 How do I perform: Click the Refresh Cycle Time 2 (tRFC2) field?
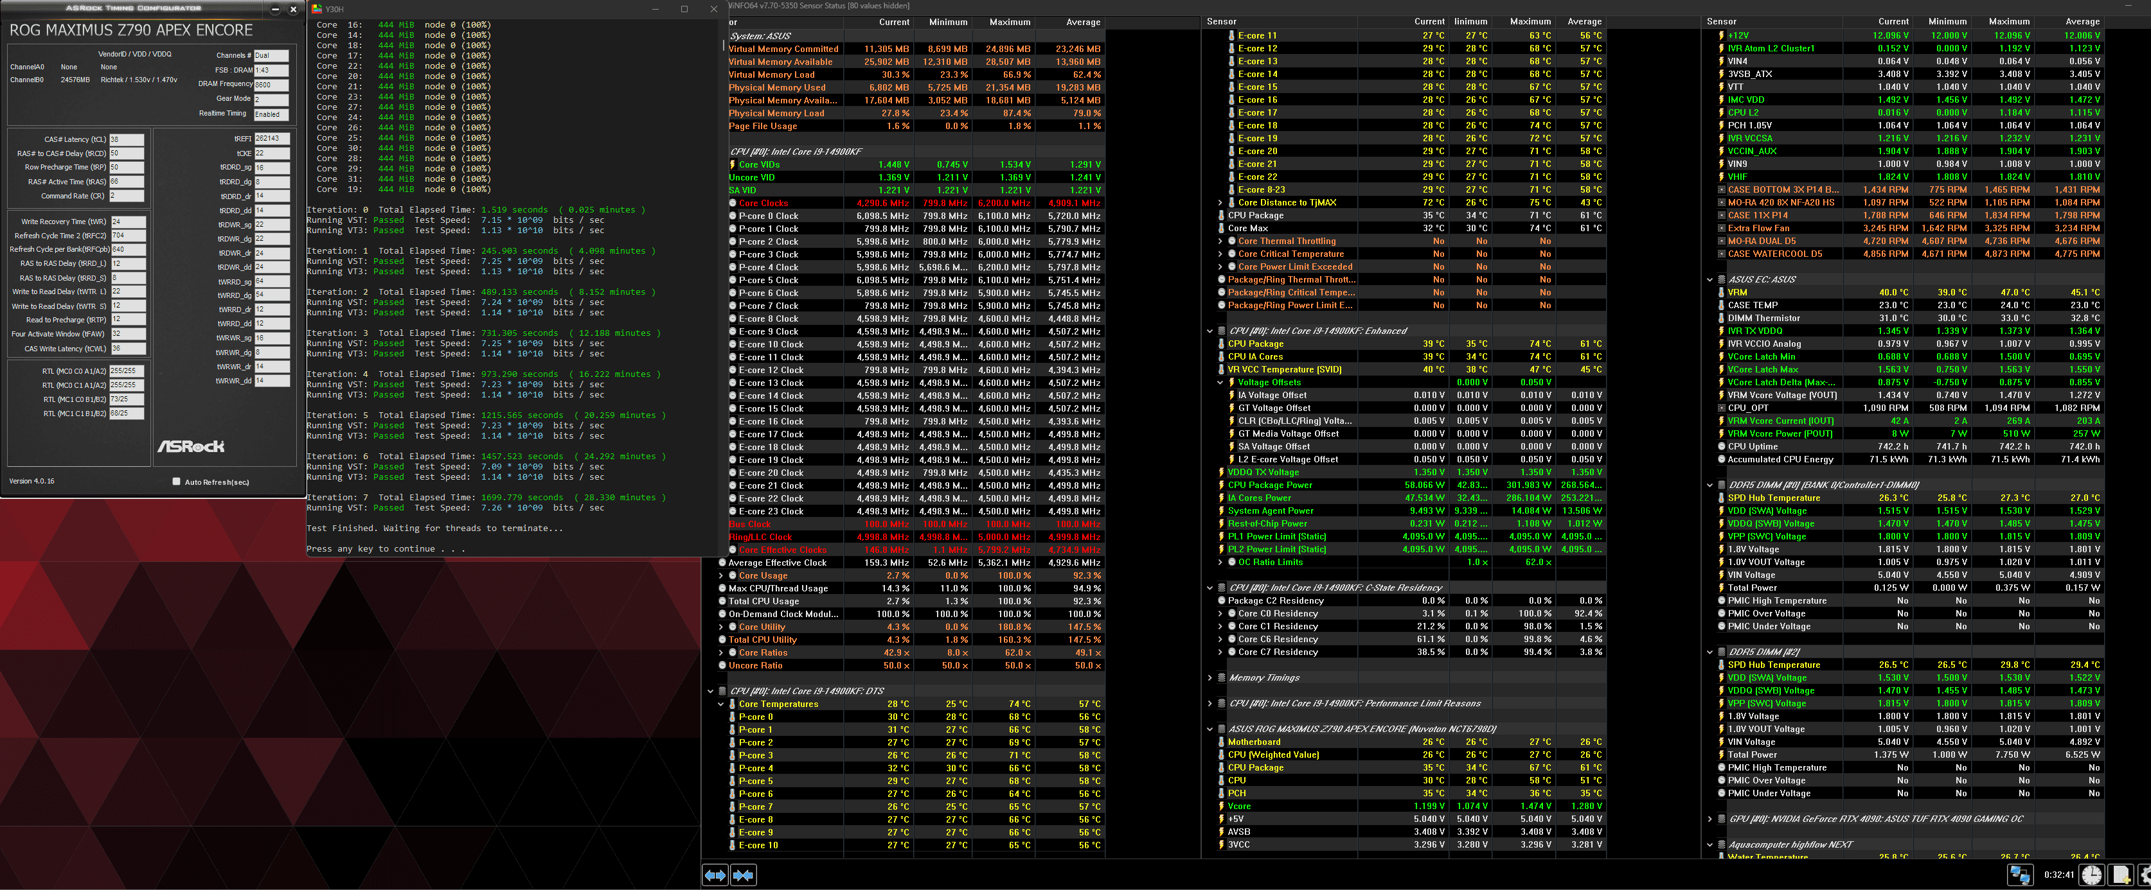(128, 236)
